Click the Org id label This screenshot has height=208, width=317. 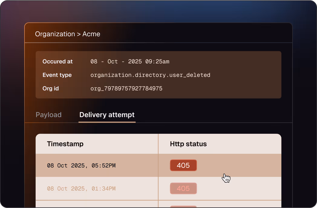pos(51,88)
